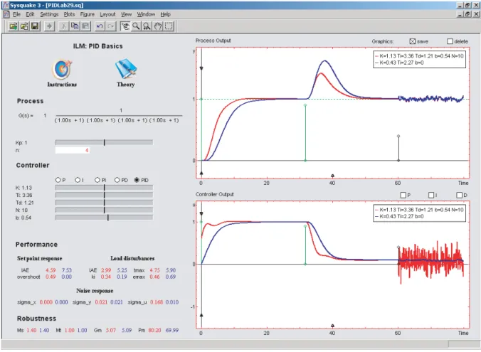Select the P controller radio button
Screen dimensions: 481x352
coord(58,180)
